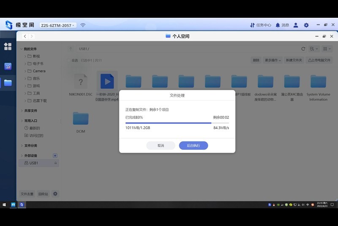This screenshot has width=338, height=226.
Task: Click 取消 to cancel the copy
Action: coord(161,145)
